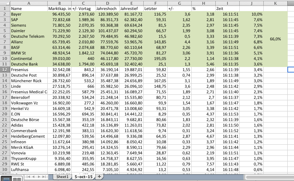Select the 'Adidas' cell
294x181 pixels.
(29, 125)
